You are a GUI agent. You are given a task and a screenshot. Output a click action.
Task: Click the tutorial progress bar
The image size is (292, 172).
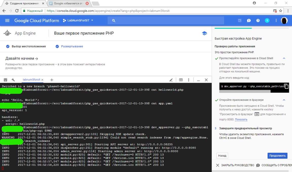tap(252, 28)
